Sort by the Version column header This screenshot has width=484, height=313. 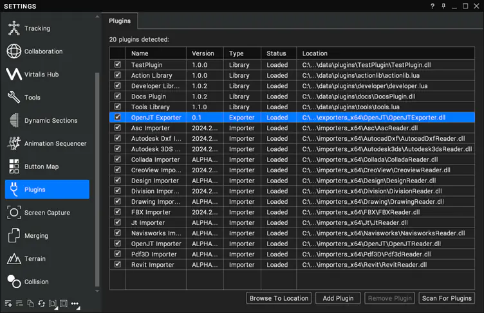(205, 53)
